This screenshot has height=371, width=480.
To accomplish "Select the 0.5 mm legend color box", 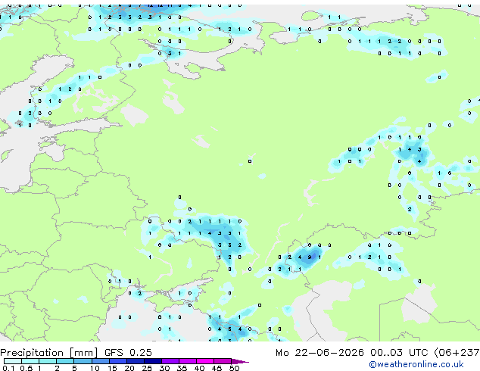I will point(30,361).
